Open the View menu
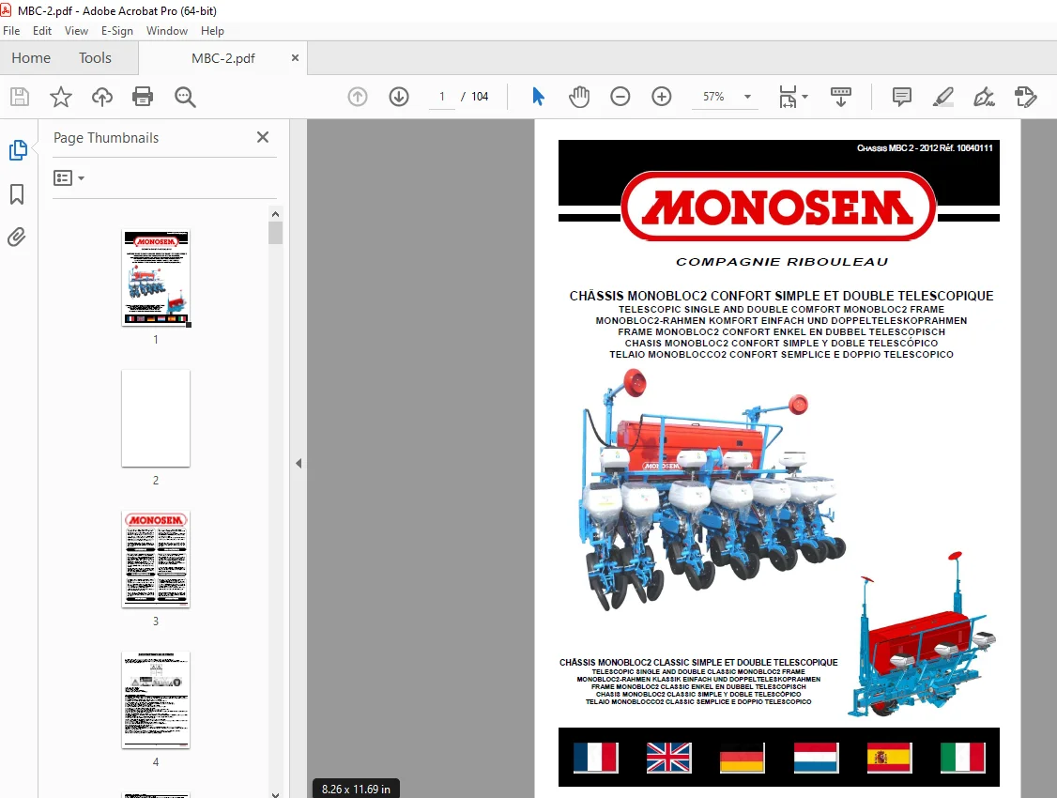The image size is (1057, 798). pos(76,31)
